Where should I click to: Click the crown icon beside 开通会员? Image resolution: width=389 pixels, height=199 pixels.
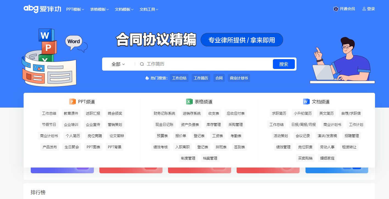point(335,8)
